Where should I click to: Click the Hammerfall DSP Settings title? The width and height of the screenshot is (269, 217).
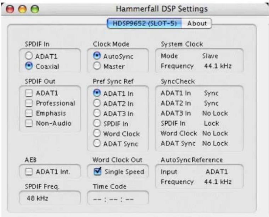tap(162, 9)
